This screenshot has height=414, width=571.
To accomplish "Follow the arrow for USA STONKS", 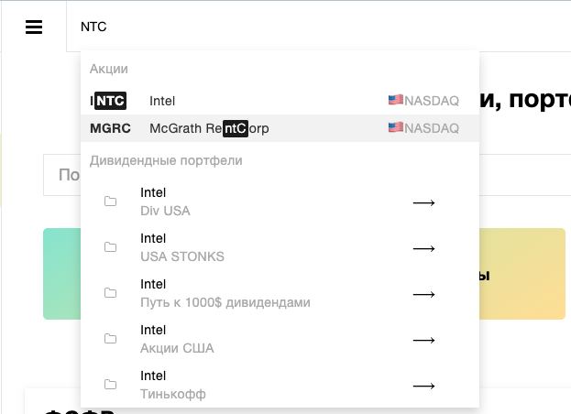I will click(423, 248).
